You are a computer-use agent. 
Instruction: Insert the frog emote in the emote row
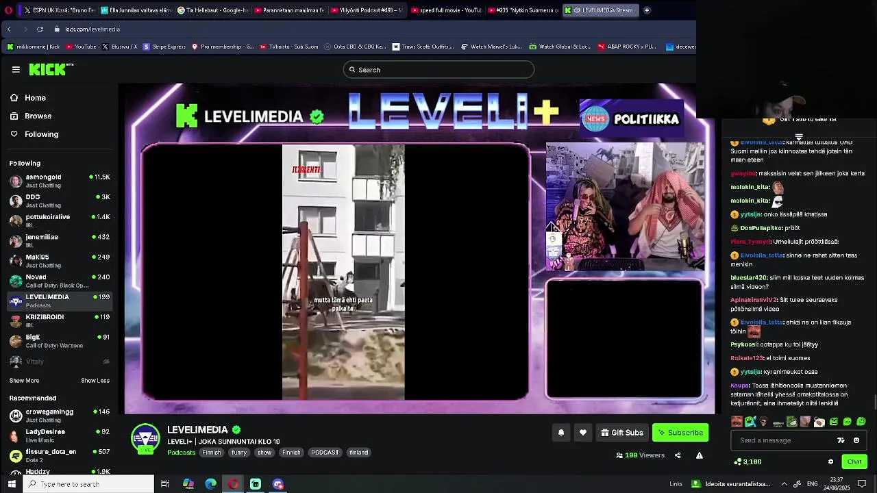(x=791, y=422)
